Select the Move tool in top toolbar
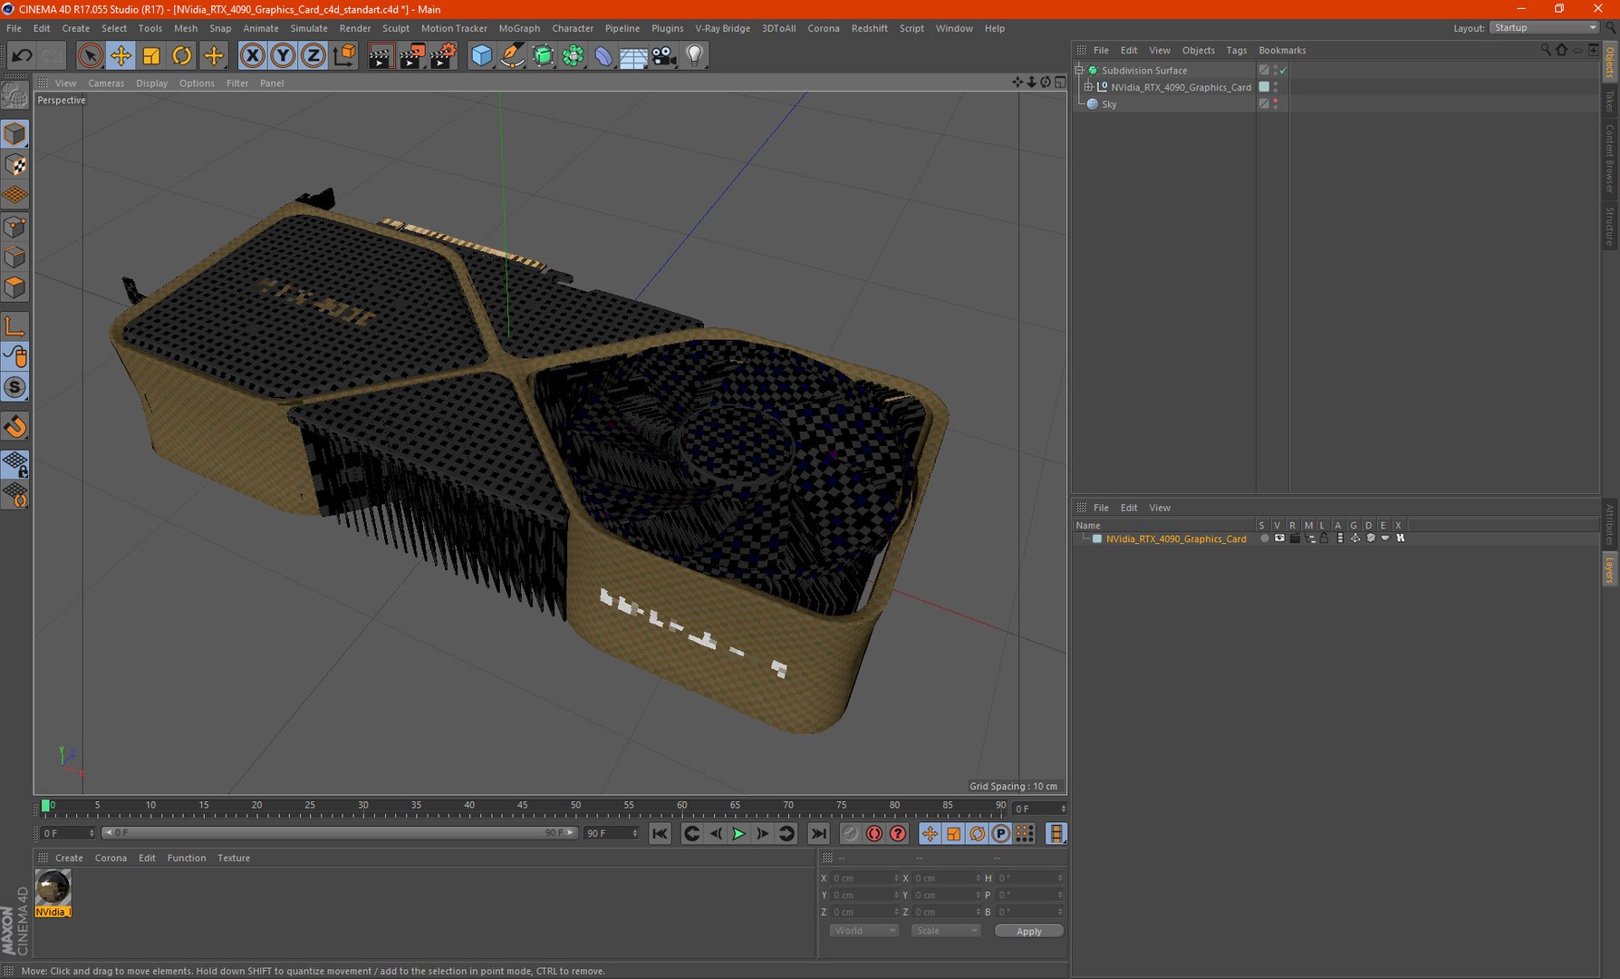 point(121,56)
